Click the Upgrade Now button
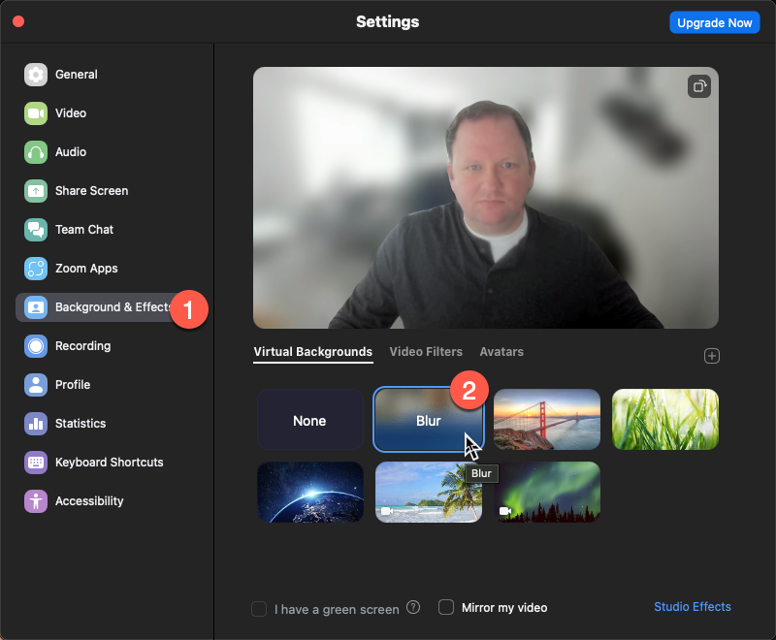 click(x=714, y=22)
